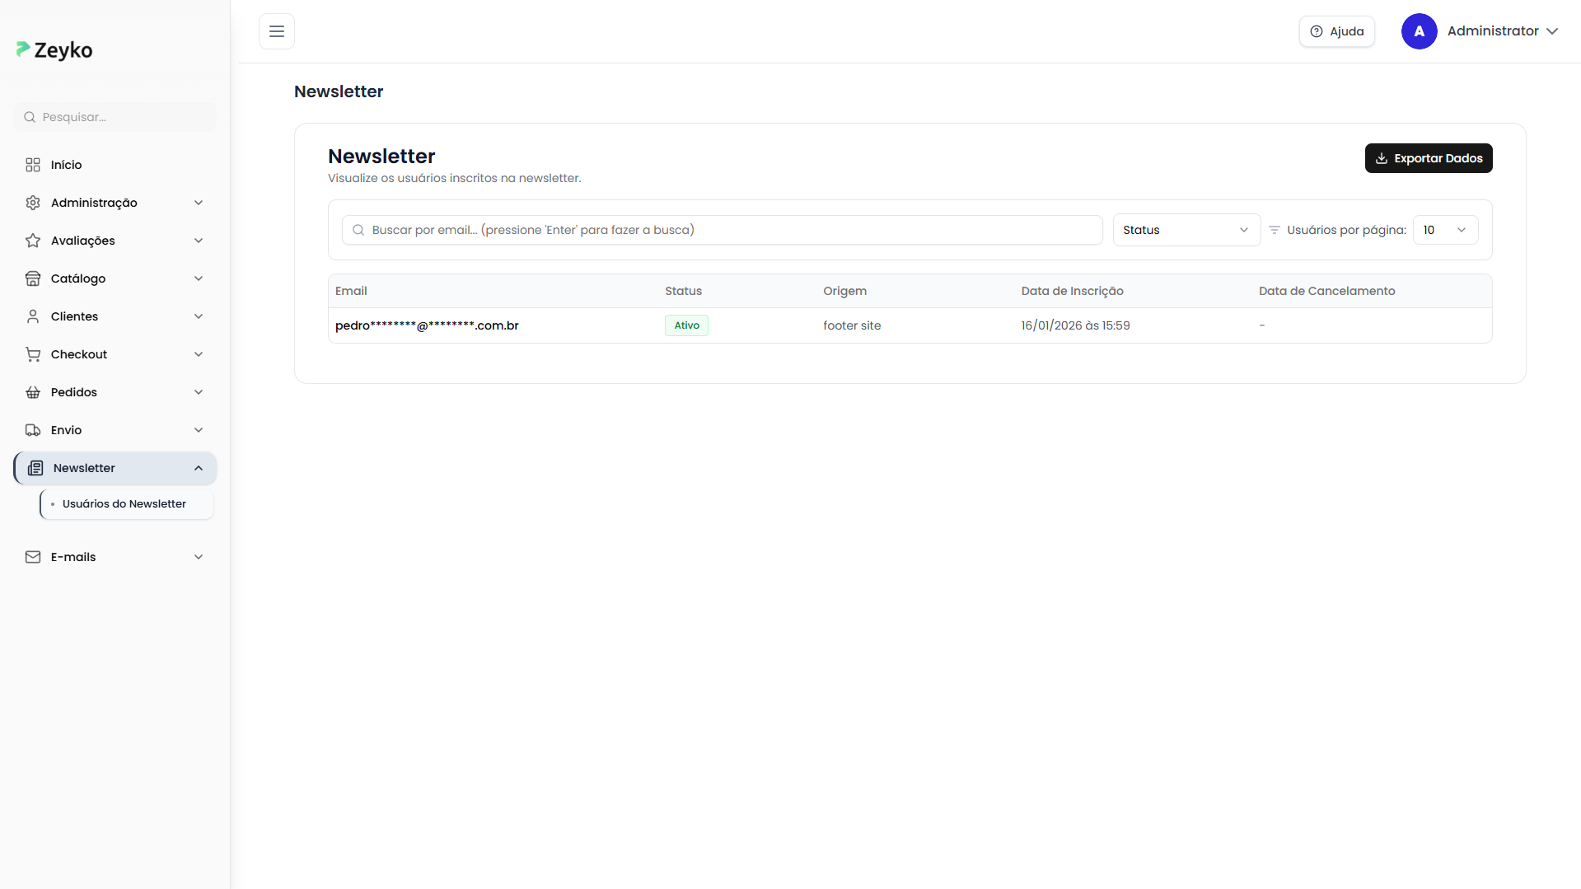The image size is (1581, 889).
Task: Open the Clientes menu item
Action: pyautogui.click(x=74, y=316)
